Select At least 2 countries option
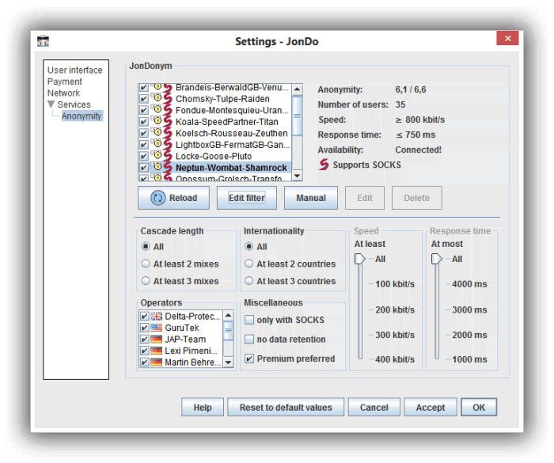 (x=249, y=264)
